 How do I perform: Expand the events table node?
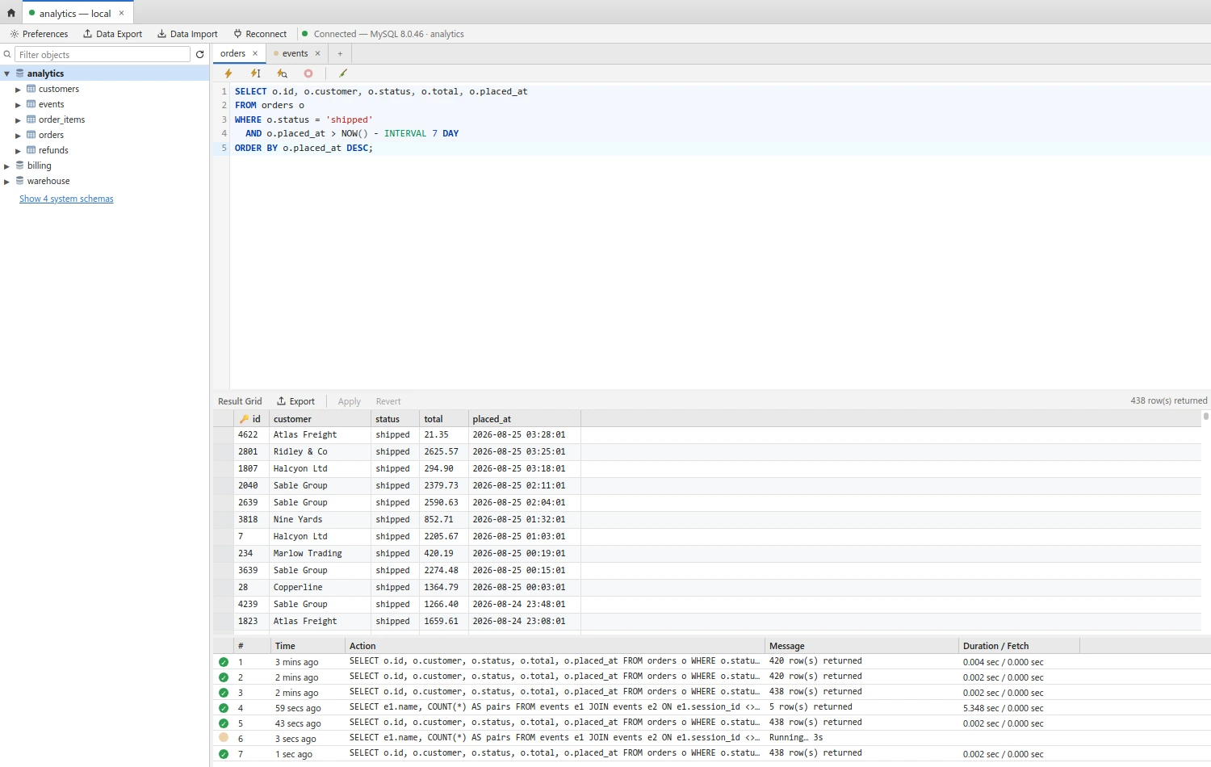pyautogui.click(x=18, y=105)
